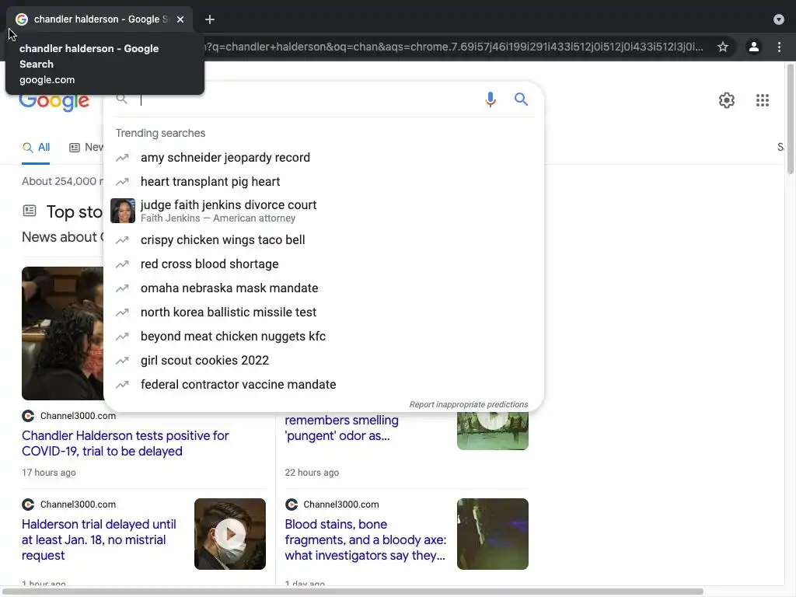
Task: Open the Google apps grid
Action: point(762,100)
